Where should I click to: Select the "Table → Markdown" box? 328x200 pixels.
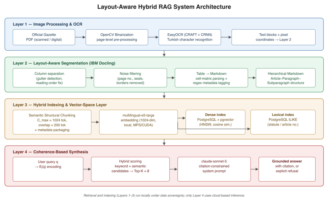[211, 78]
